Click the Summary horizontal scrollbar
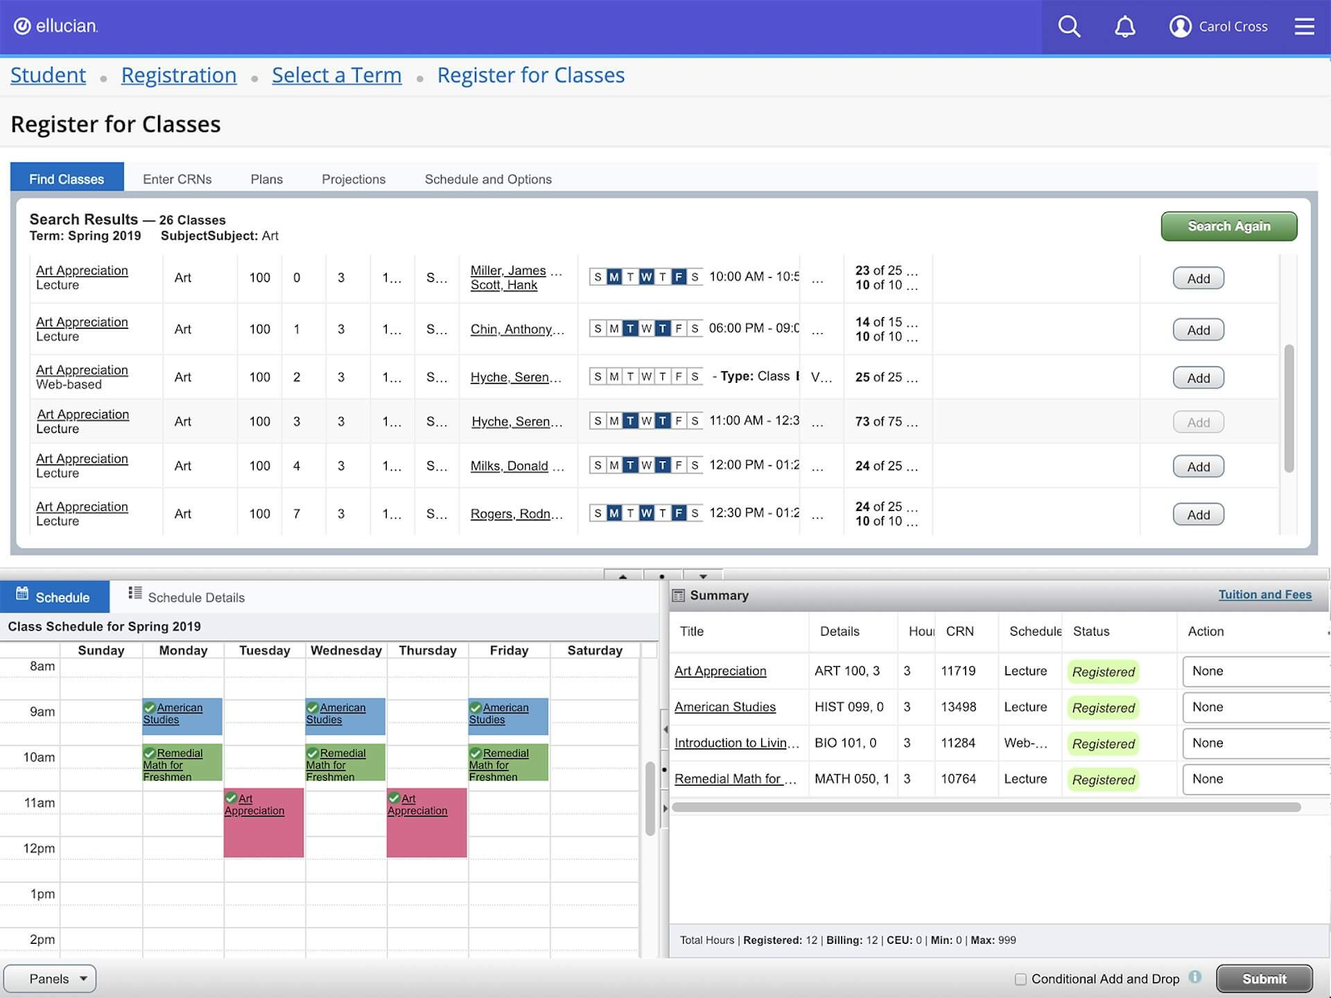 [x=986, y=807]
